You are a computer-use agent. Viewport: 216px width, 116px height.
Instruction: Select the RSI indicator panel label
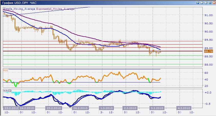click(5, 70)
